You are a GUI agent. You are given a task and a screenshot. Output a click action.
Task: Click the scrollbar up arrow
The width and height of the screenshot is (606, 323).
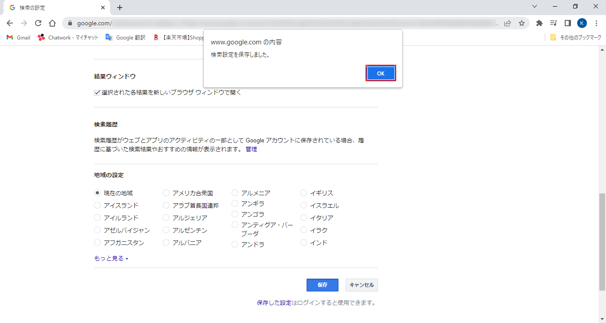602,49
